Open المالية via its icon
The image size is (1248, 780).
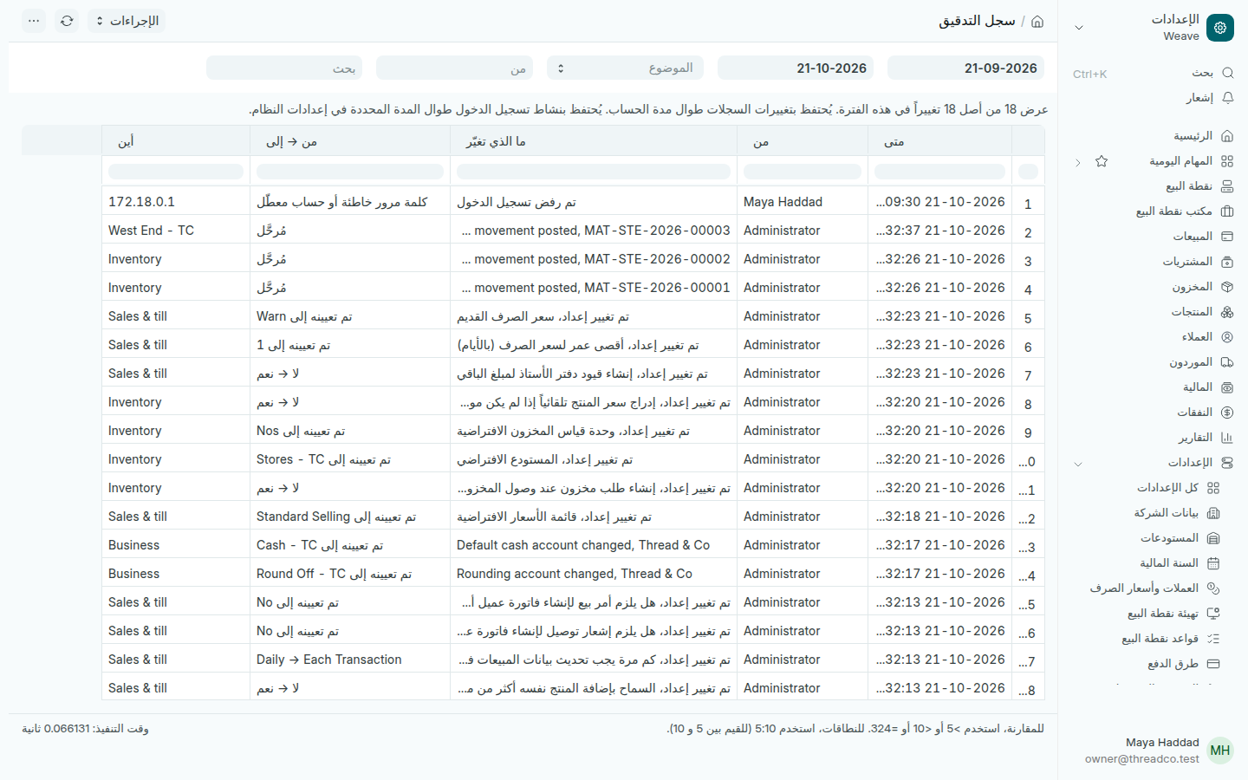(1226, 387)
